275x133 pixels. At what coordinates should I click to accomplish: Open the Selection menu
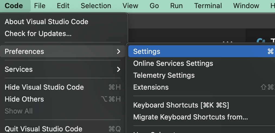click(96, 6)
